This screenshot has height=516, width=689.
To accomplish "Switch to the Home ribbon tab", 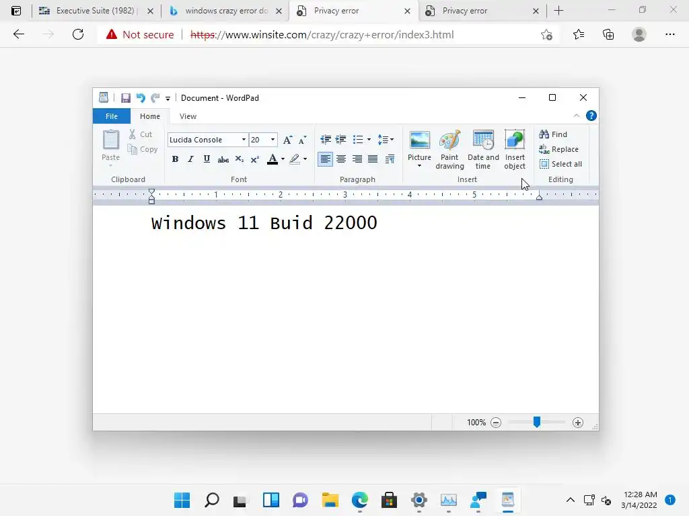I will click(x=150, y=116).
